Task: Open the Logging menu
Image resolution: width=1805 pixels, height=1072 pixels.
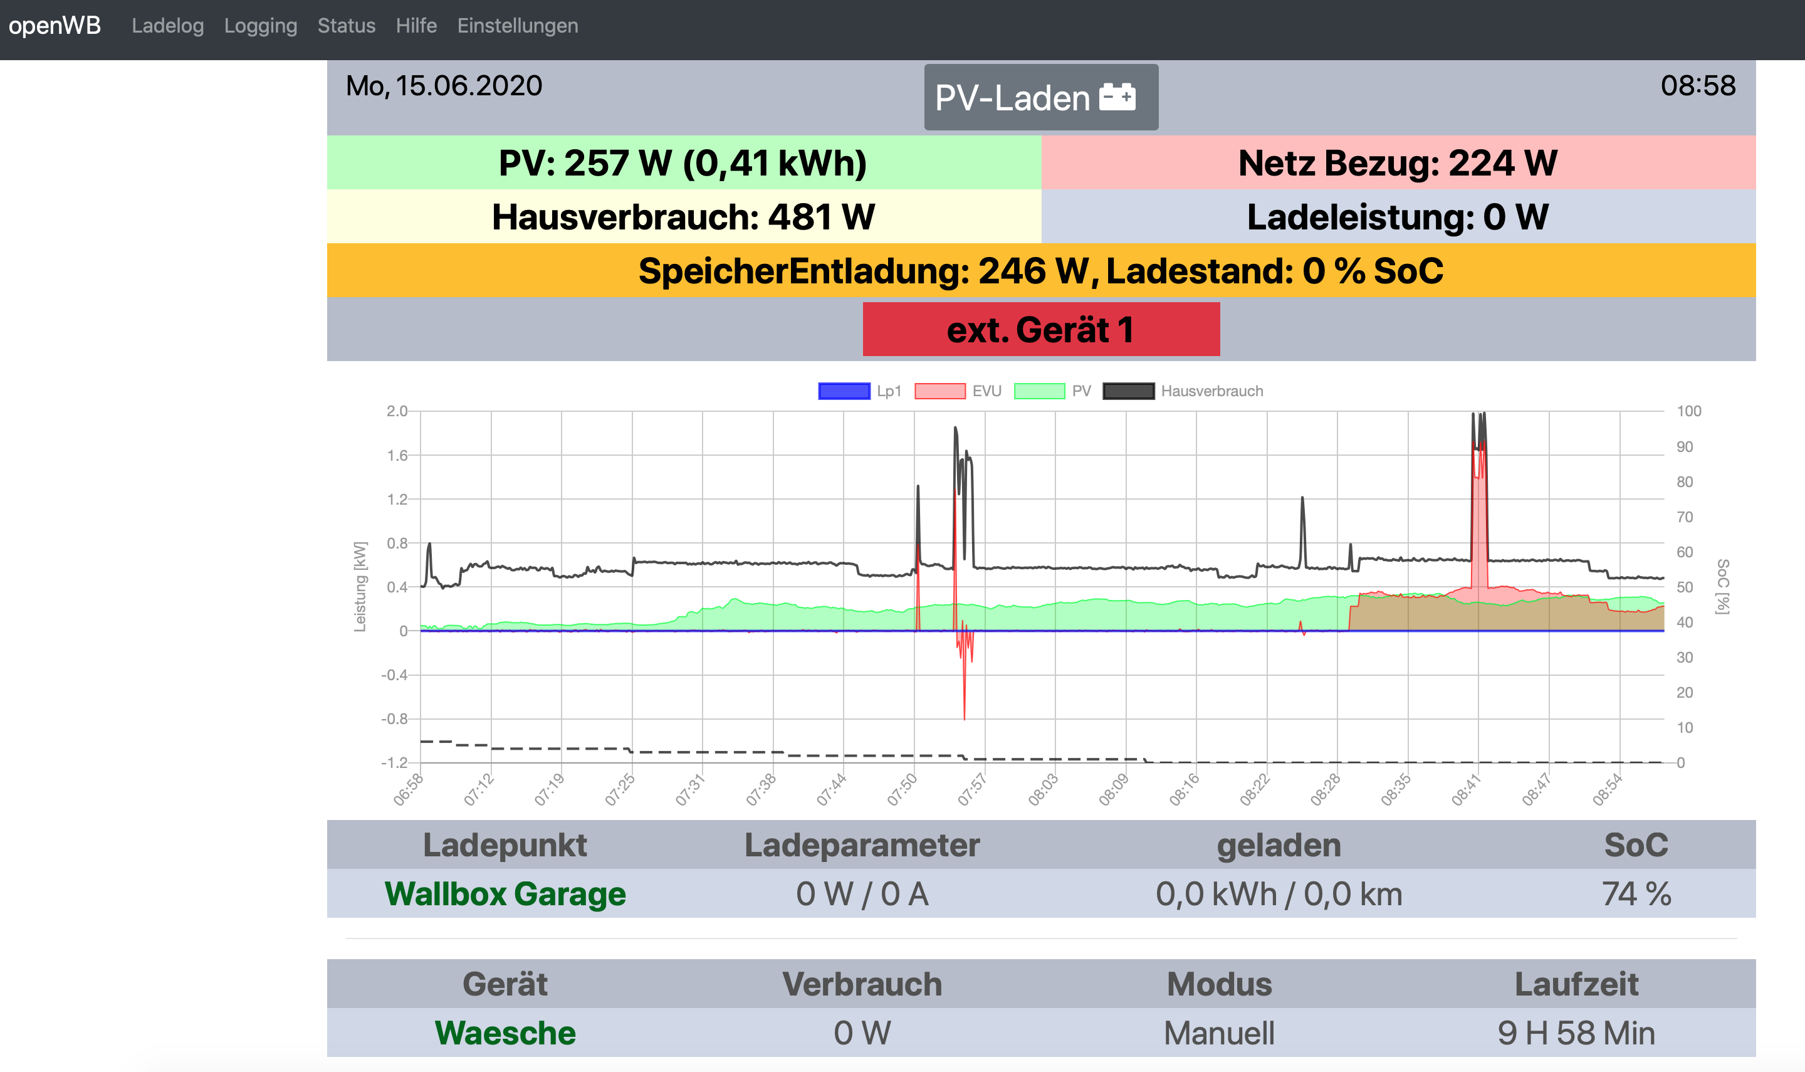Action: pos(260,26)
